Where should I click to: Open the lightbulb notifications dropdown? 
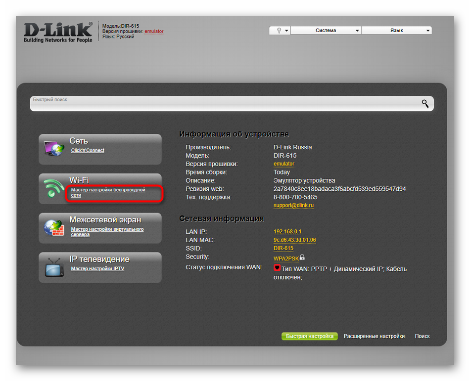click(280, 31)
